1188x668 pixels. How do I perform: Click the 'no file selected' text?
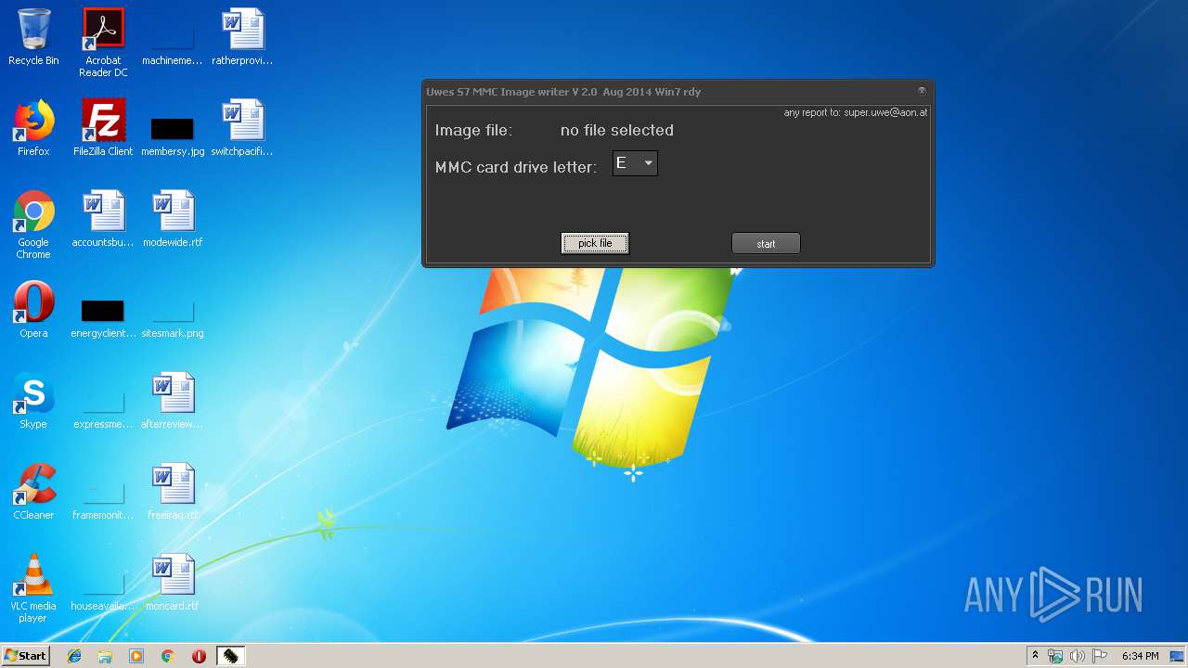617,130
